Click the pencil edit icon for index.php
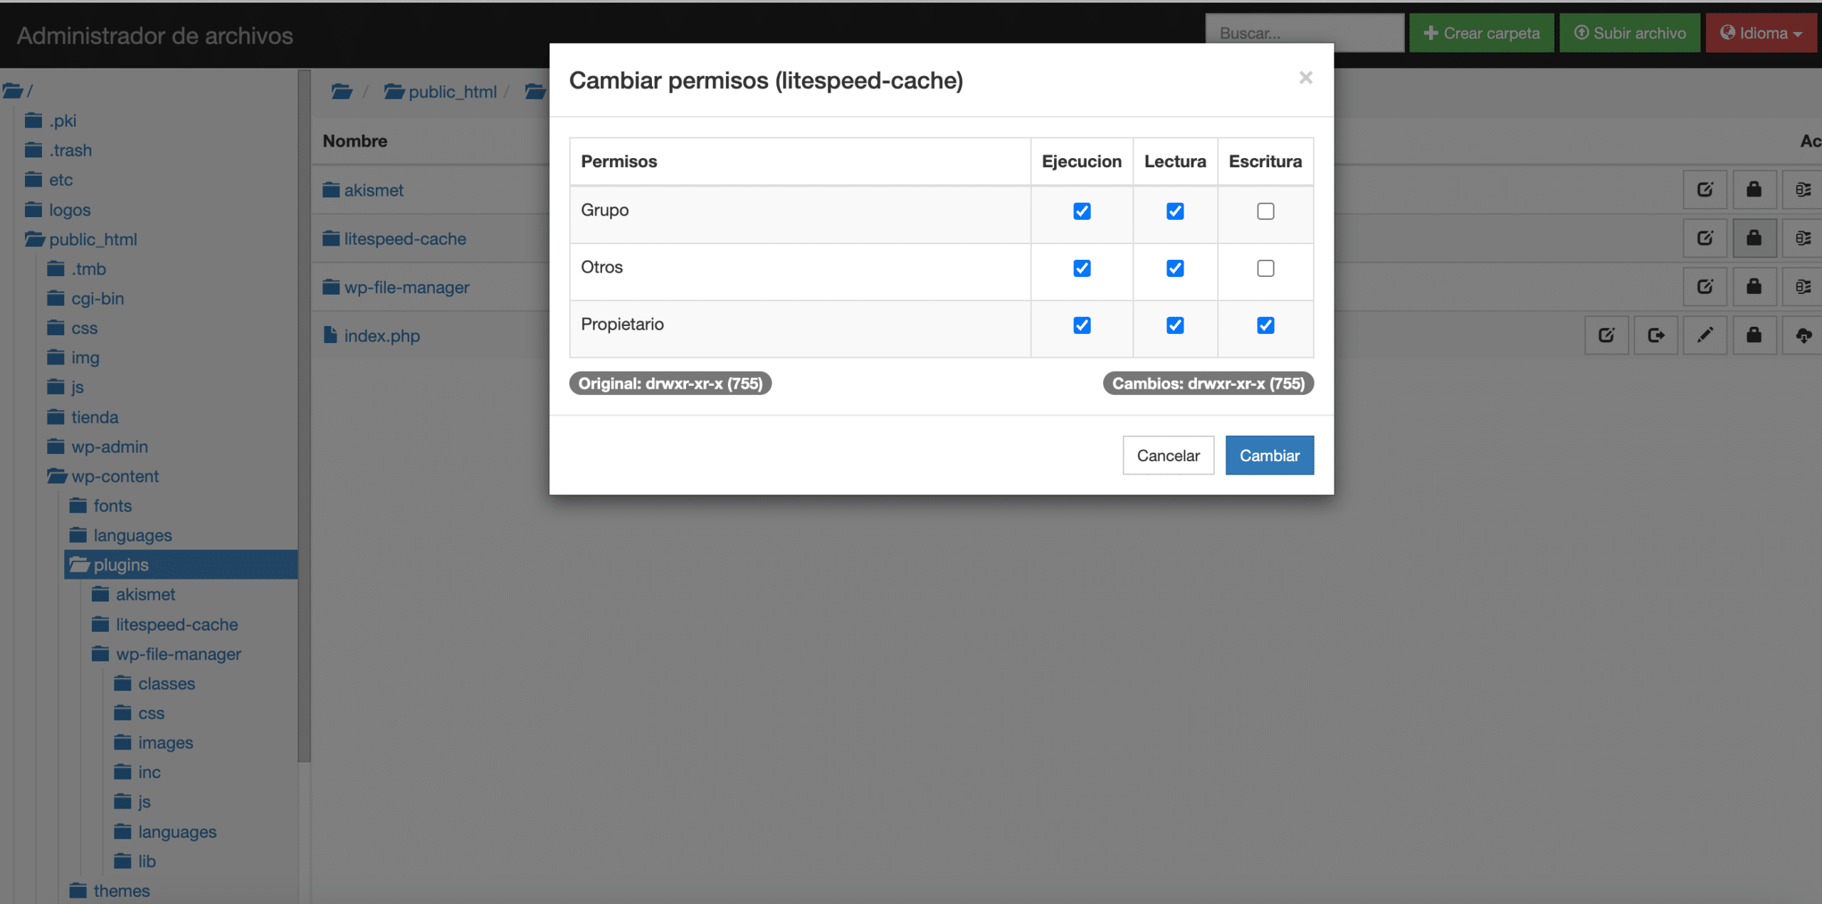 [x=1705, y=335]
